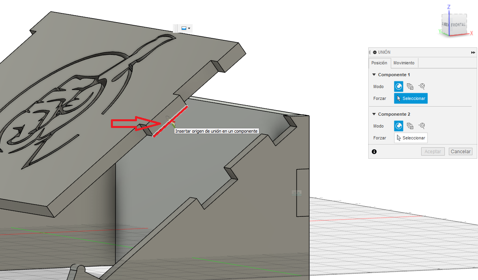This screenshot has height=280, width=478.
Task: Open the info icon in UNIÓN dialog
Action: [374, 152]
